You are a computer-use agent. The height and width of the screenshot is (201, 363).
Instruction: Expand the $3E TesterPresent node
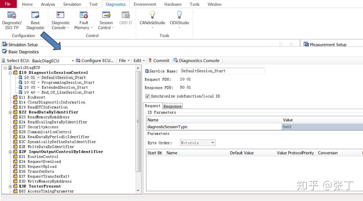(x=10, y=187)
